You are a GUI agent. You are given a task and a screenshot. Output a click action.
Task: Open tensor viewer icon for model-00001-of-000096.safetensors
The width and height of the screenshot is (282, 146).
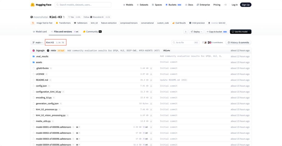pyautogui.click(x=78, y=127)
